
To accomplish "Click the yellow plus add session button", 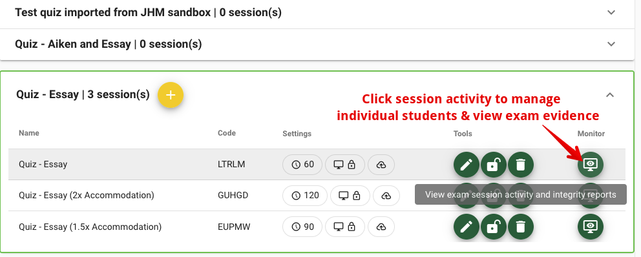I will 171,95.
